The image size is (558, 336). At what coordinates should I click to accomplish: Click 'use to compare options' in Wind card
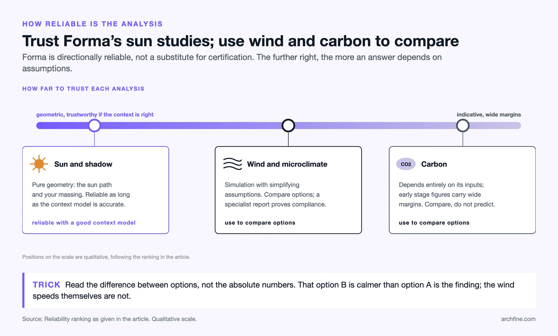[x=260, y=223]
